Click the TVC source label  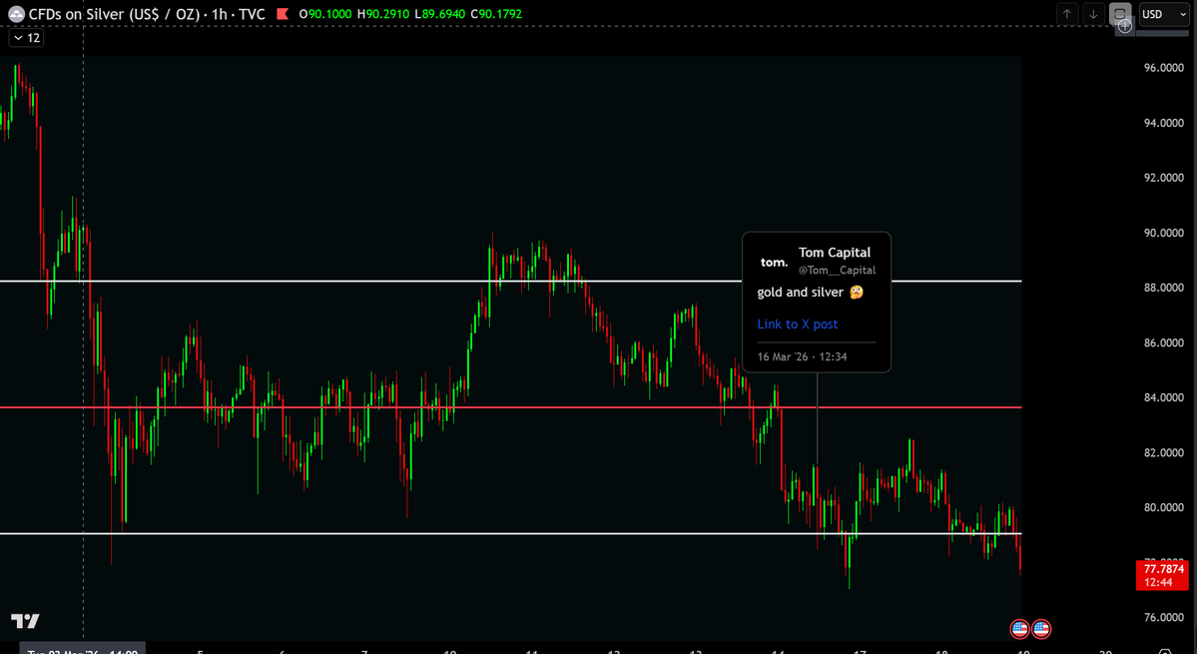250,14
